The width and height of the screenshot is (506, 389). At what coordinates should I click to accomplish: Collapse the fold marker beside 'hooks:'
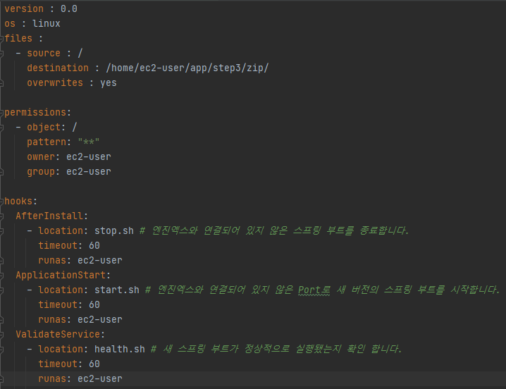(x=1, y=202)
